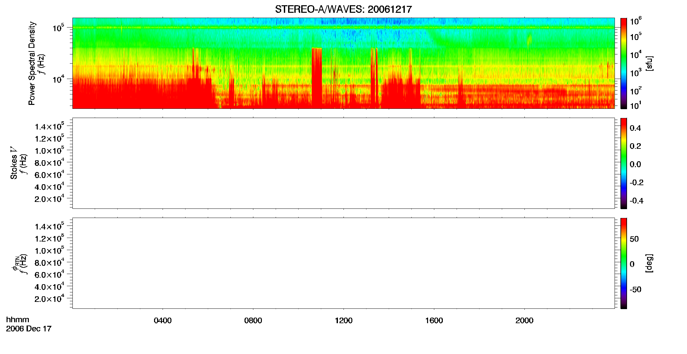Click the 0.4 label on Stokes colorbar

click(635, 128)
